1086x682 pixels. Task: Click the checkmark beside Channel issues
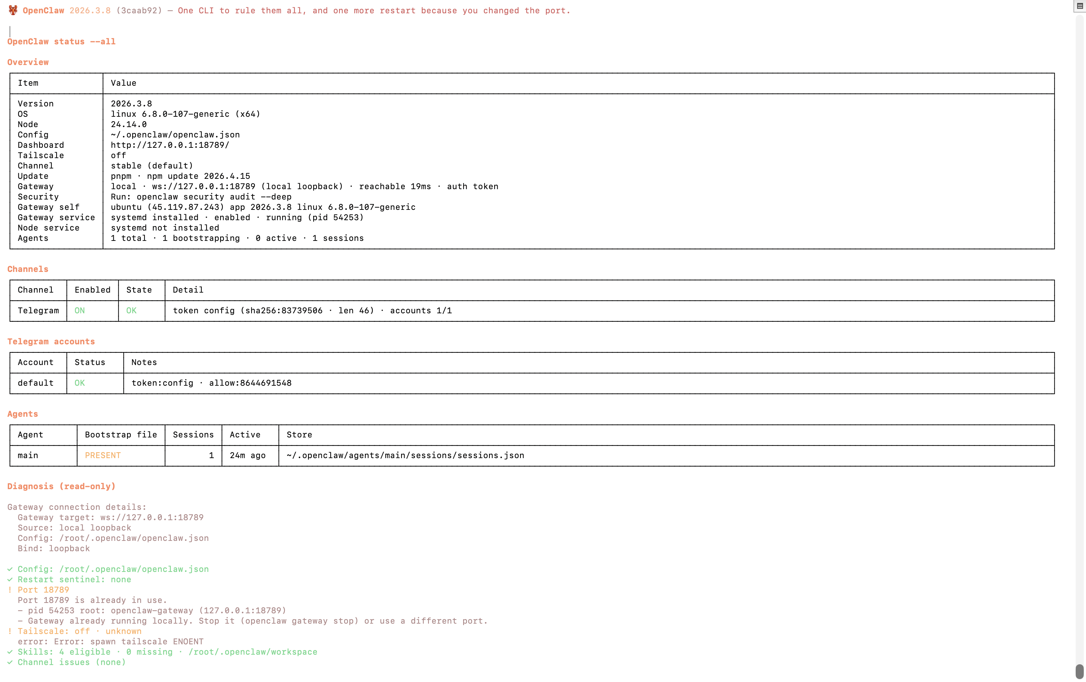[10, 663]
